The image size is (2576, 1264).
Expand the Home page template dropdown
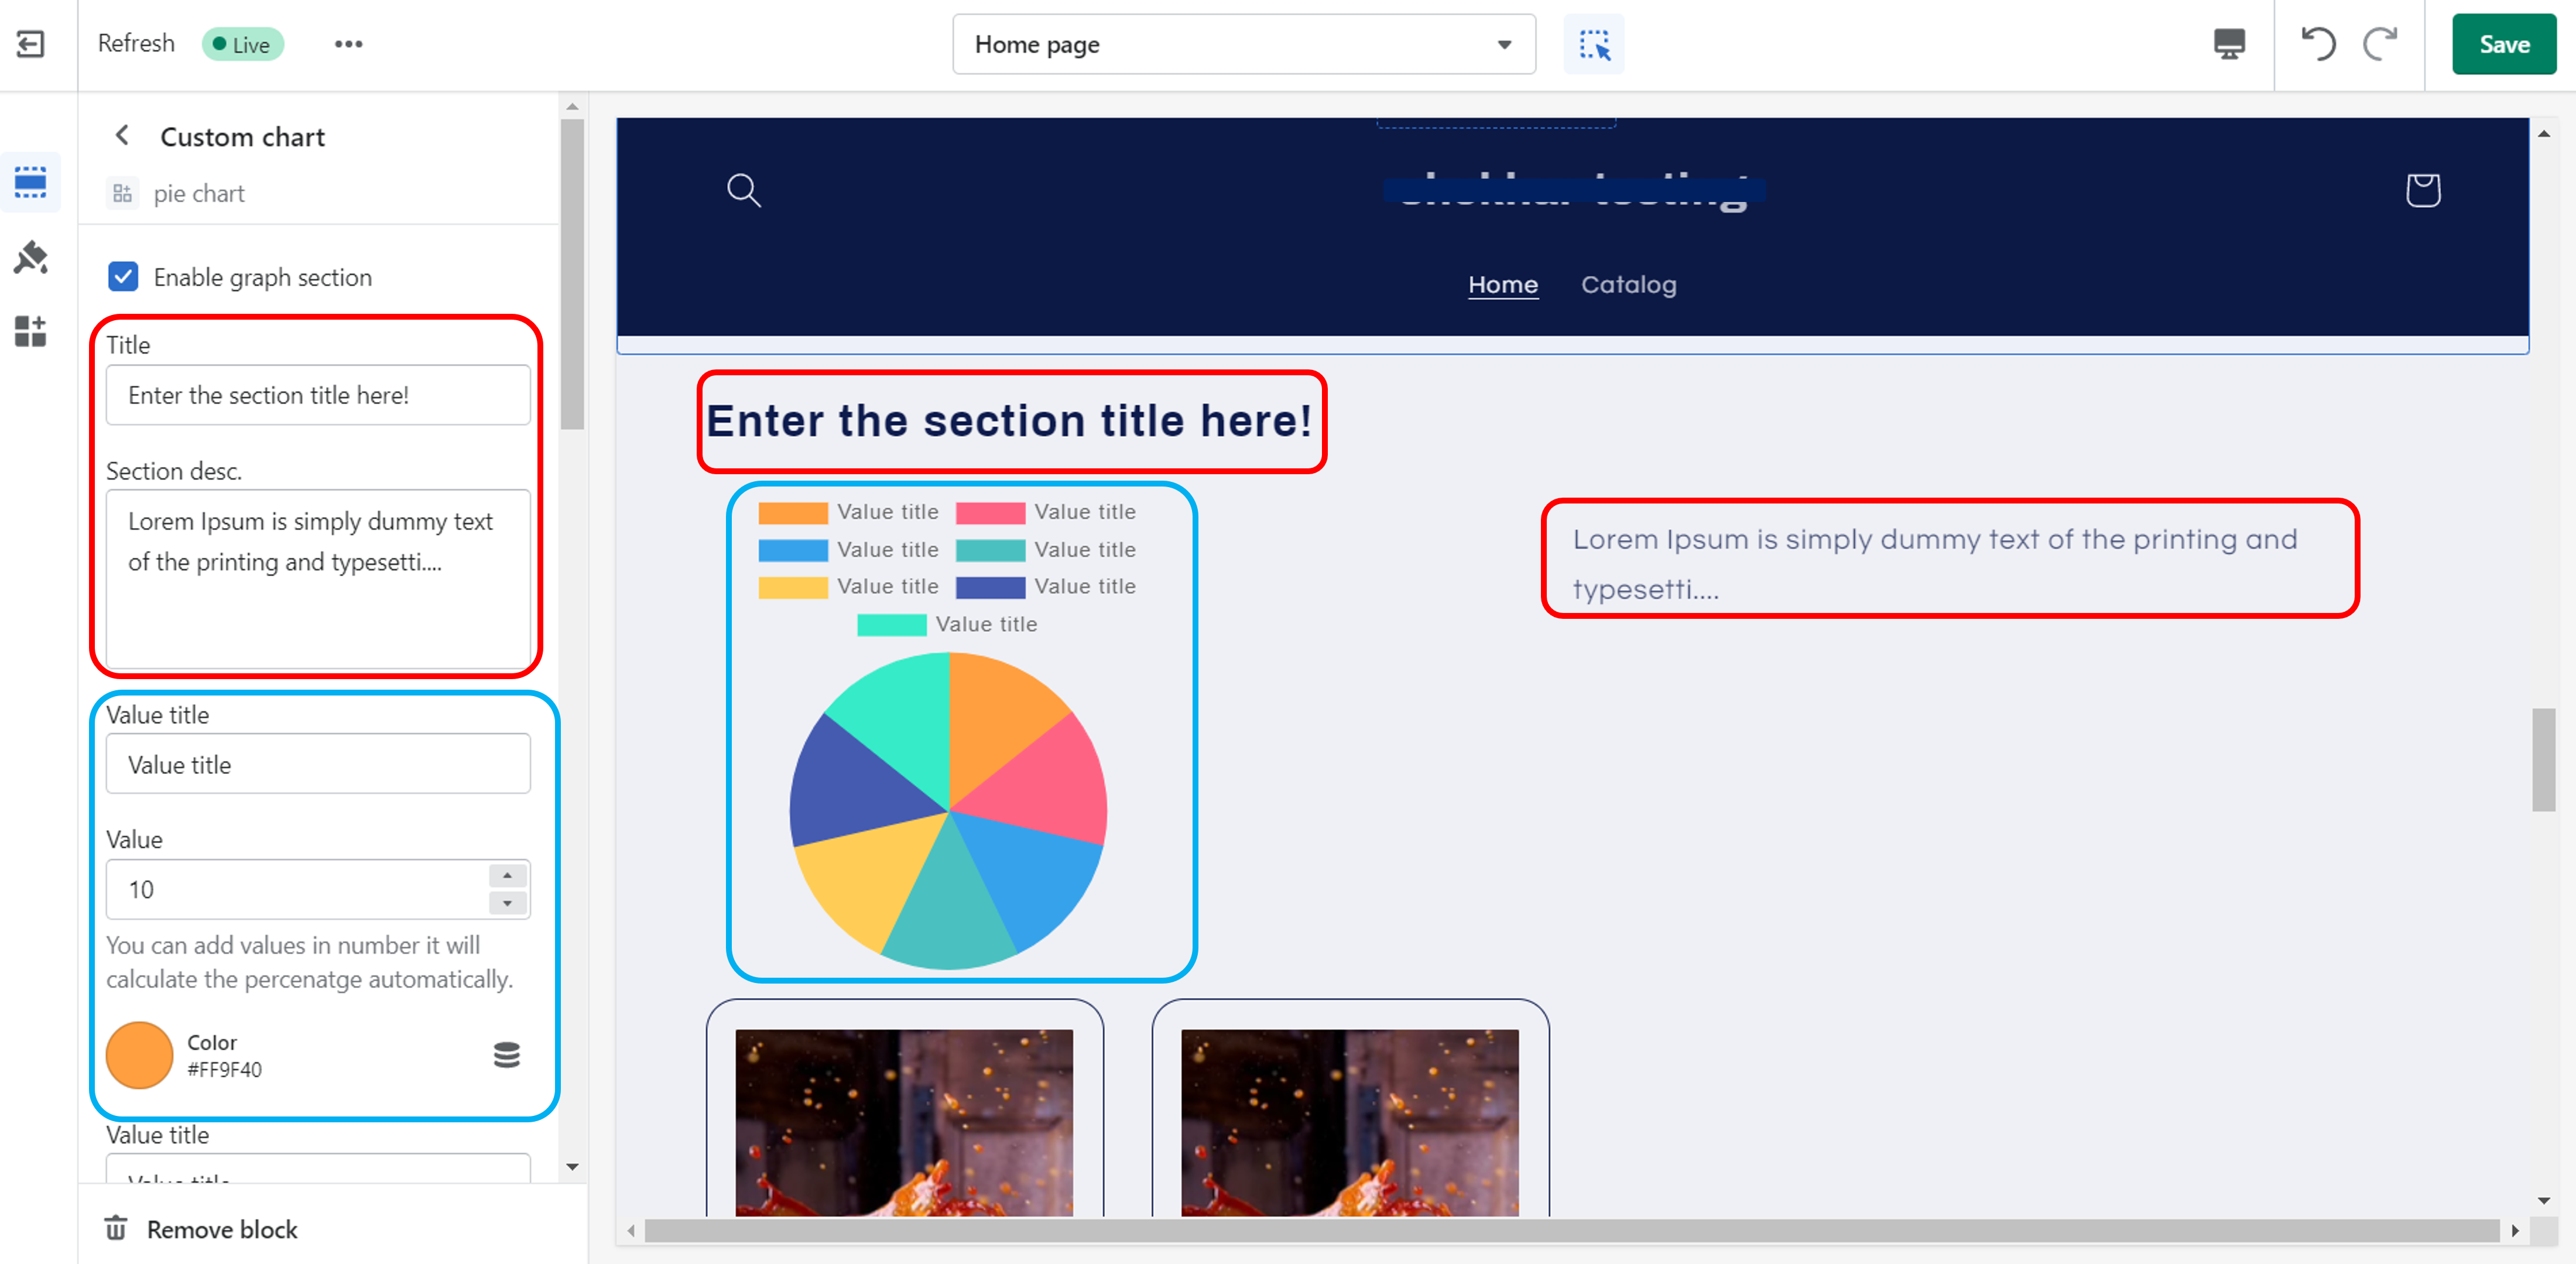click(x=1243, y=44)
